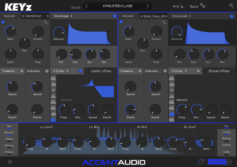Screen dimensions: 237x167
Task: Click the Velocity label in Filter 2
Action: coord(182,100)
